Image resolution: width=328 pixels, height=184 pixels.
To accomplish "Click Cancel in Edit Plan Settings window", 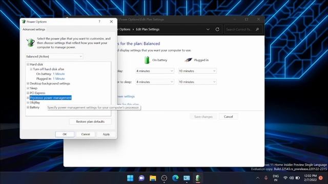I will [x=228, y=117].
